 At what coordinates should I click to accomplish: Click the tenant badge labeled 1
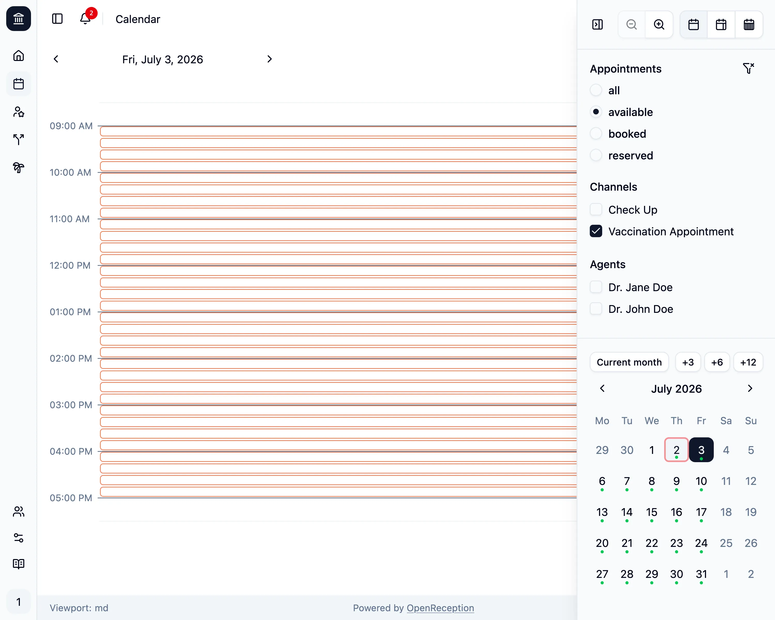[x=18, y=602]
